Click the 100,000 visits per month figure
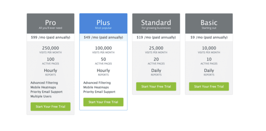The height and width of the screenshot is (131, 266). coord(103,48)
